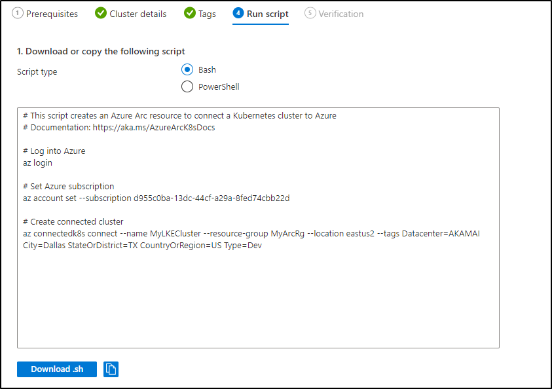Click the aka.ms/AzureArcK8sDocs documentation URL
The height and width of the screenshot is (389, 552).
(154, 128)
